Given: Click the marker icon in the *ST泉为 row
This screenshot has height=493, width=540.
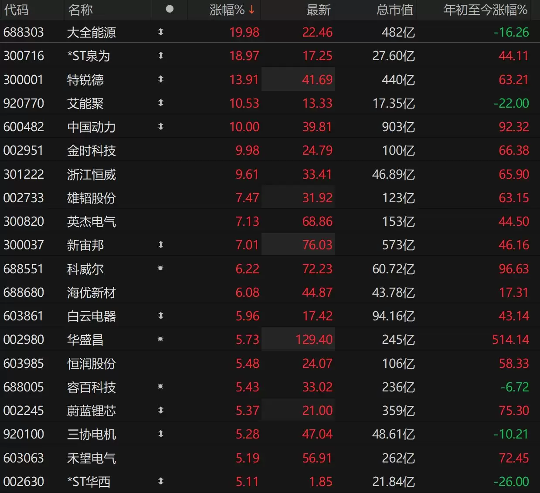Looking at the screenshot, I should click(x=160, y=55).
